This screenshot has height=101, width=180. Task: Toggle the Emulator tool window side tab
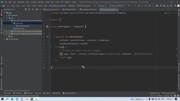(179, 67)
